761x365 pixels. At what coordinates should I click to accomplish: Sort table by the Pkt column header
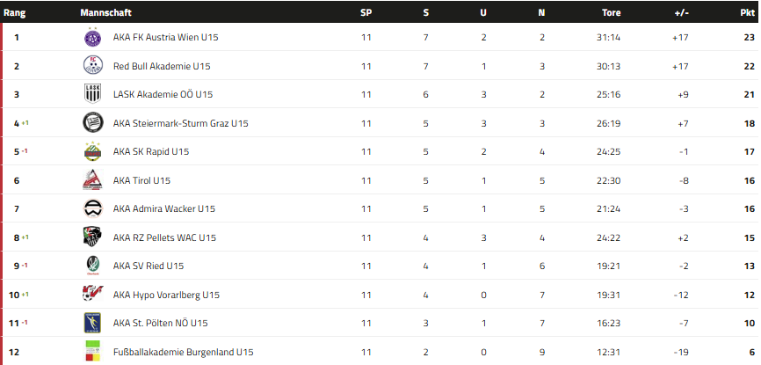pyautogui.click(x=749, y=13)
